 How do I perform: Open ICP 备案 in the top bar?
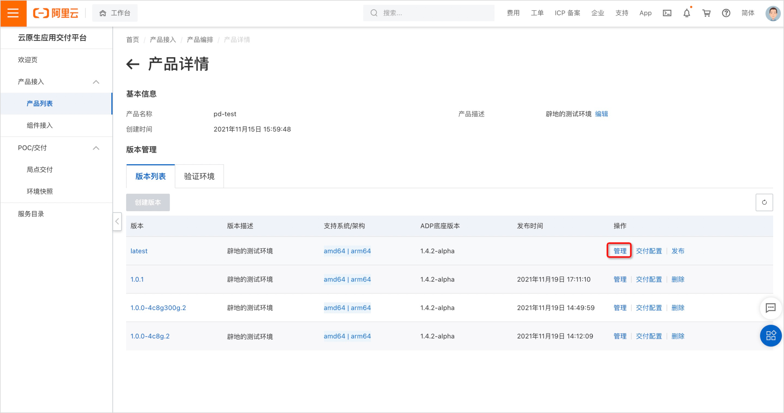[x=567, y=13]
